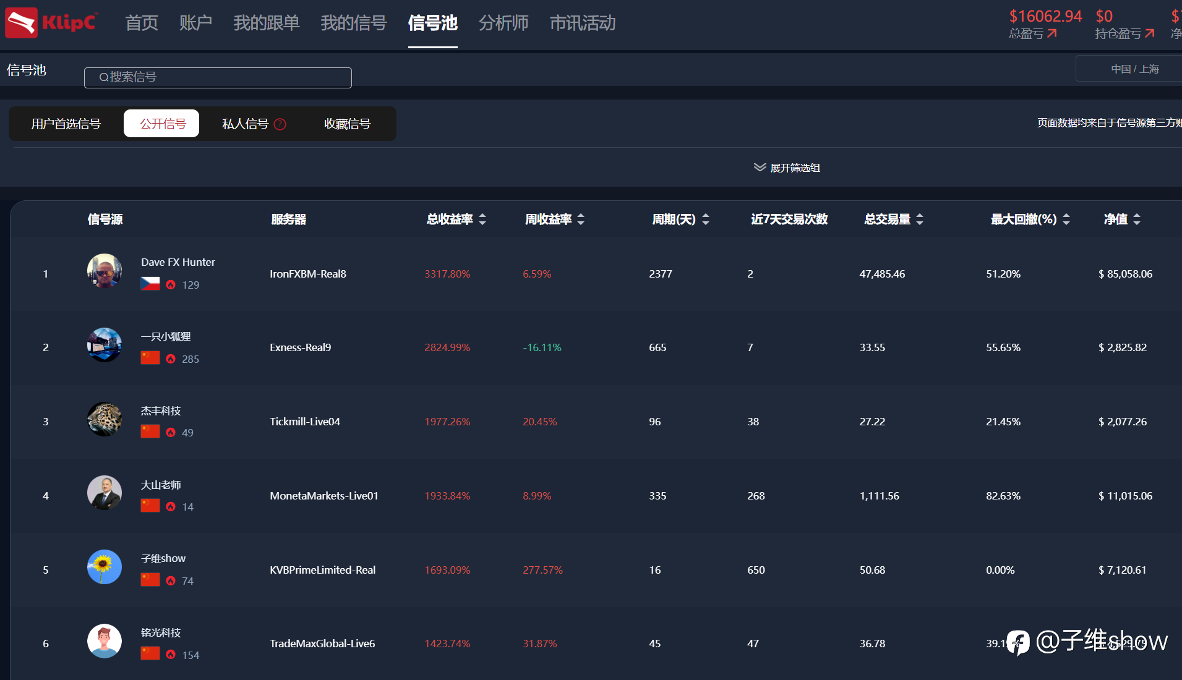The width and height of the screenshot is (1182, 680).
Task: Click China flag under 大山老师
Action: [150, 506]
